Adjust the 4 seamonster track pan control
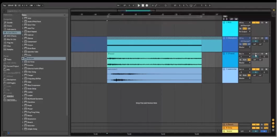 264,72
